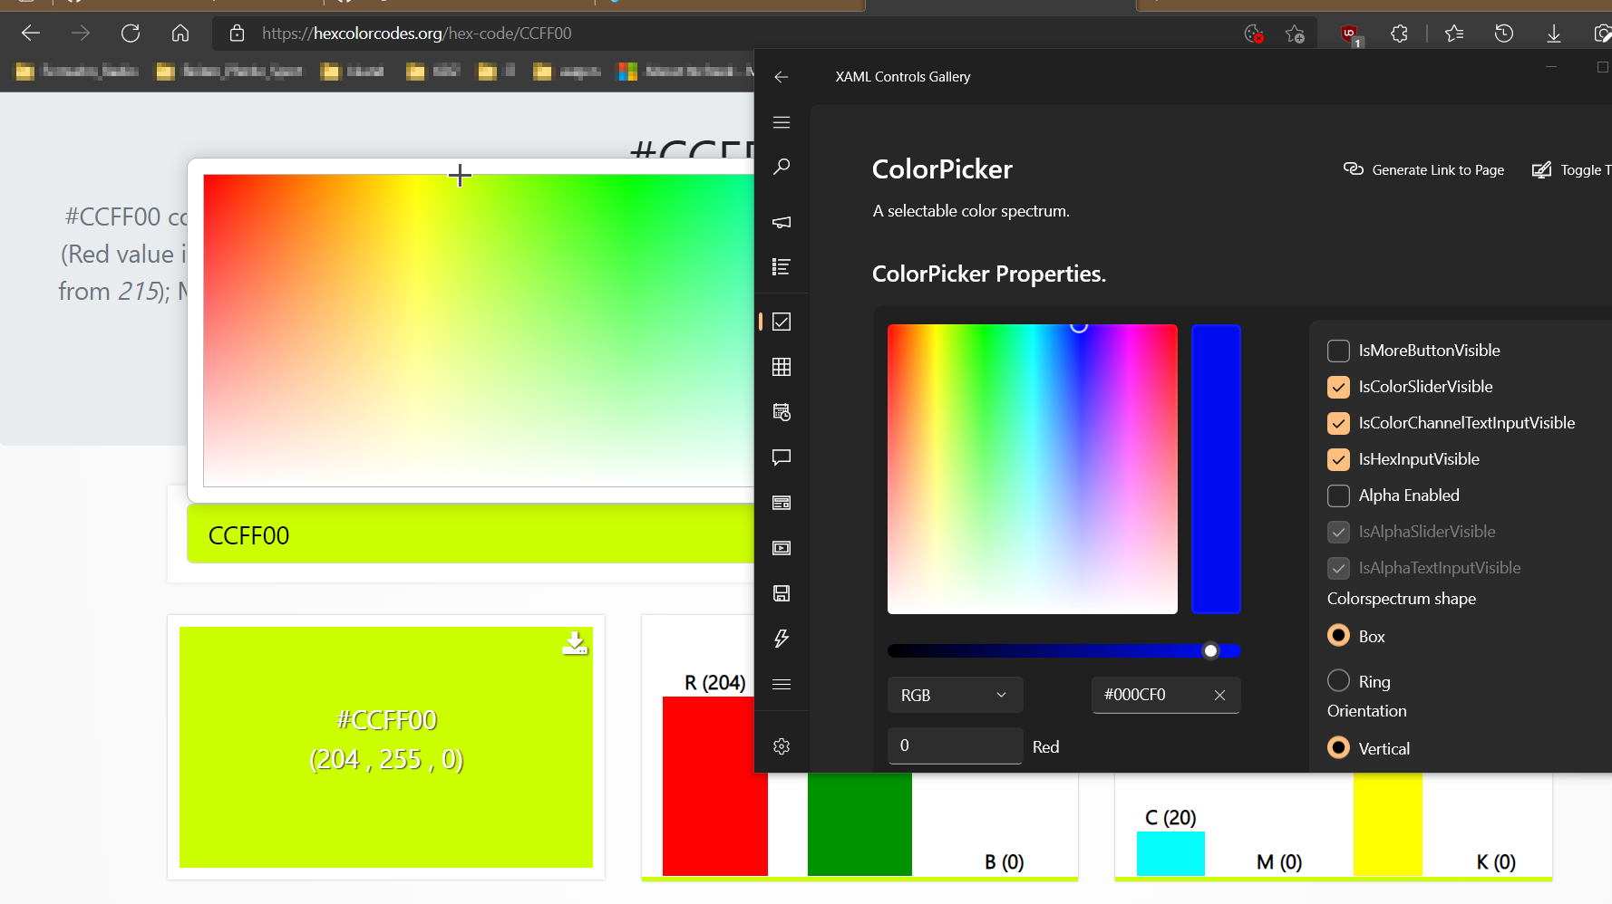This screenshot has height=904, width=1612.
Task: Open the Collections grid section
Action: (782, 367)
